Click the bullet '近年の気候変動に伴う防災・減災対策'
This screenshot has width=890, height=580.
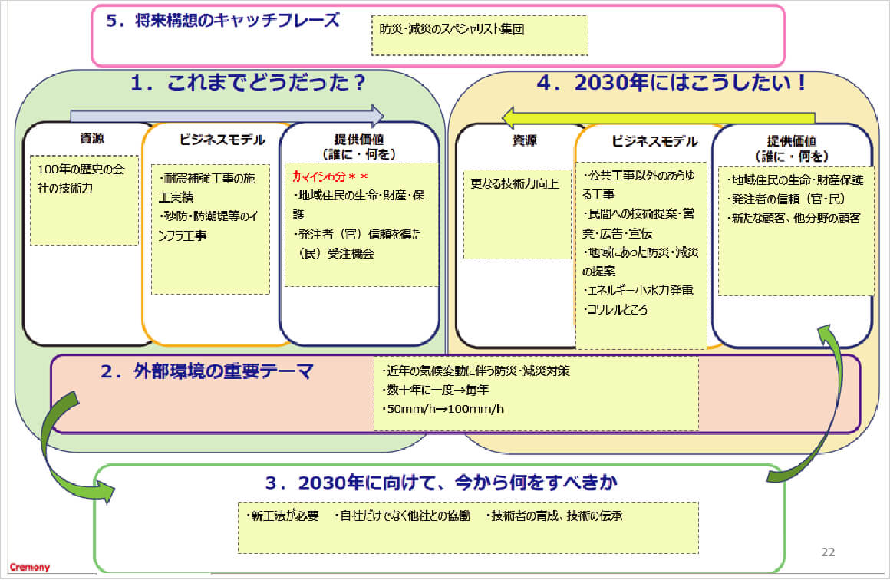click(476, 371)
